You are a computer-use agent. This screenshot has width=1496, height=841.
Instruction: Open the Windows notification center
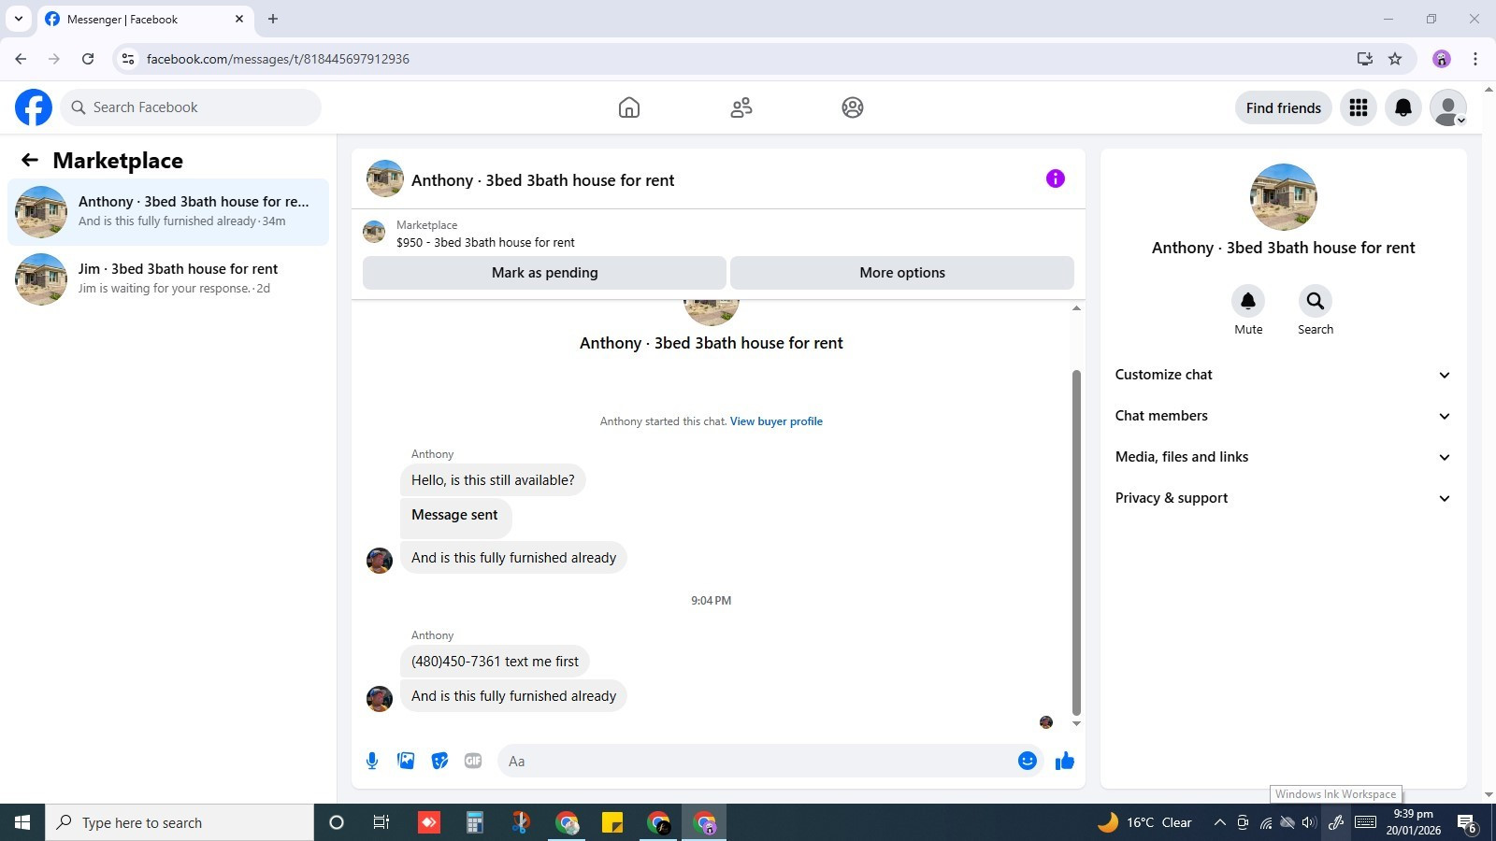point(1467,822)
